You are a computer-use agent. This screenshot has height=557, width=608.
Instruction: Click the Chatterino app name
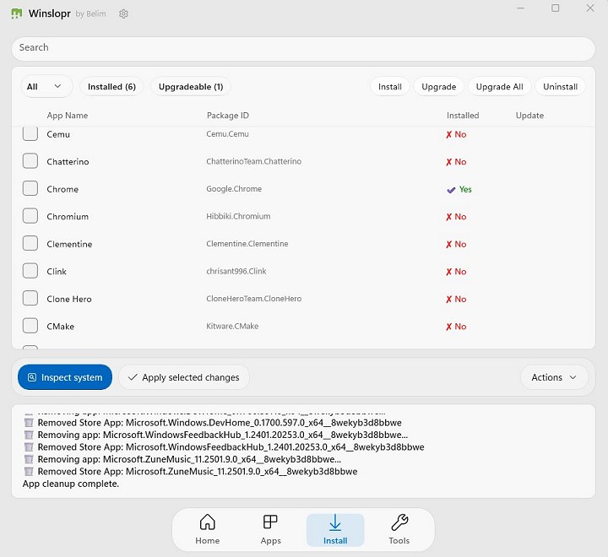68,161
